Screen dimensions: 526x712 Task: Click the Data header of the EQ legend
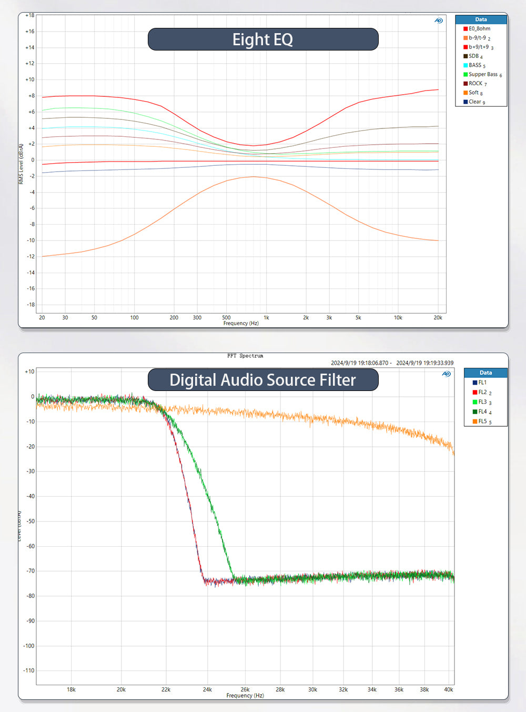(481, 19)
